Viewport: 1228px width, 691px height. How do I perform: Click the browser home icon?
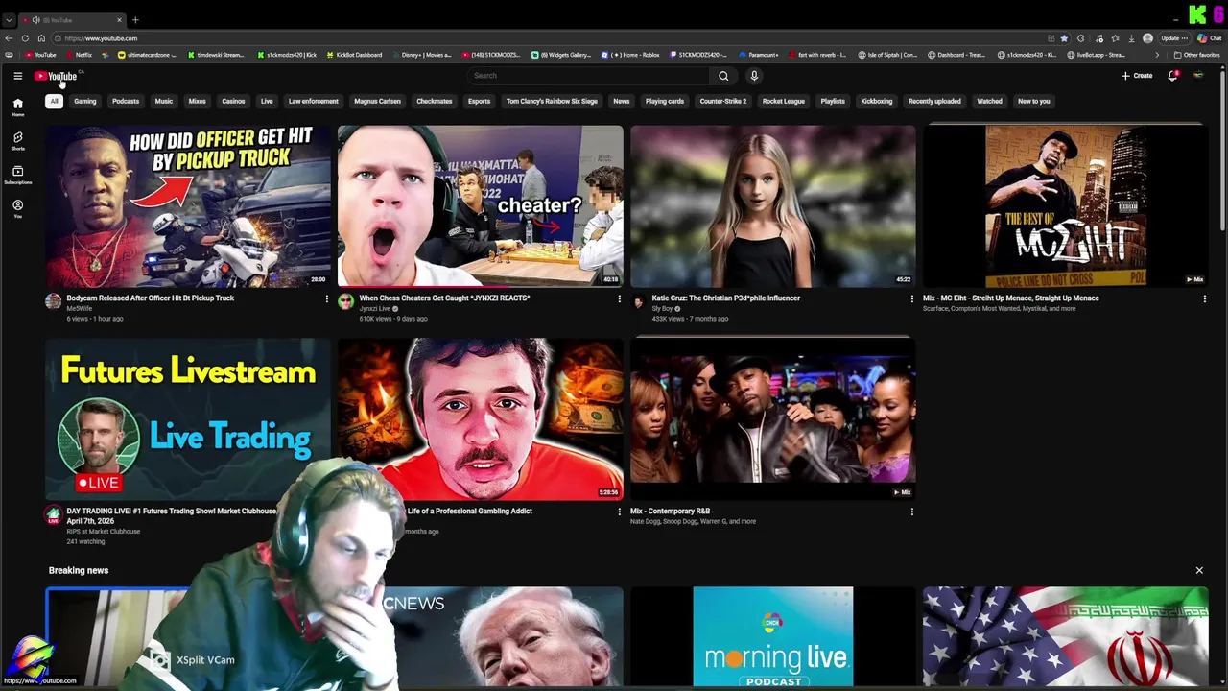point(41,38)
